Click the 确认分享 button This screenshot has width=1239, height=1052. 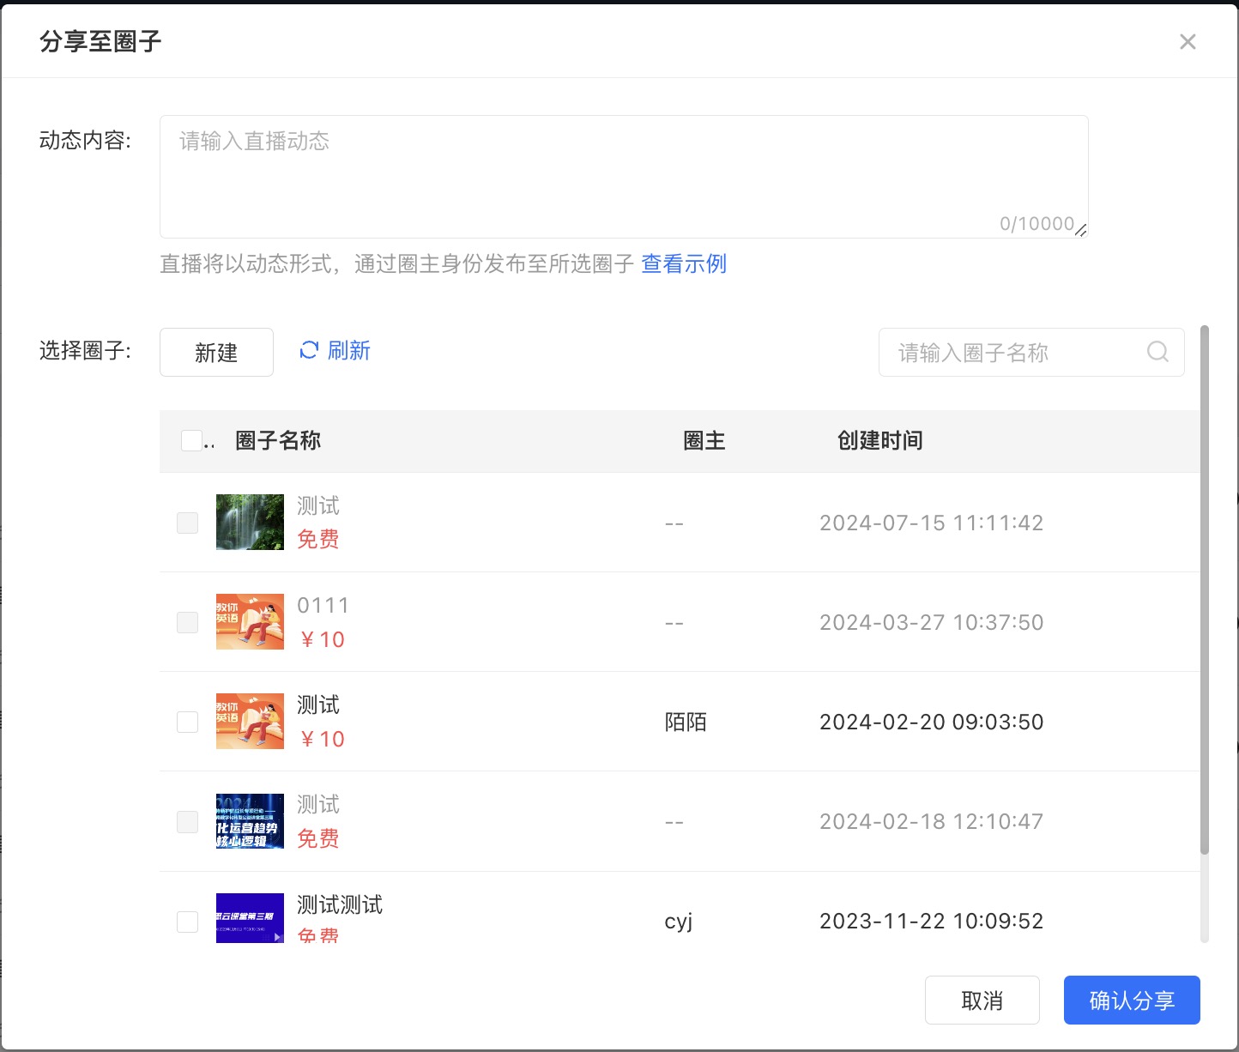point(1131,1001)
